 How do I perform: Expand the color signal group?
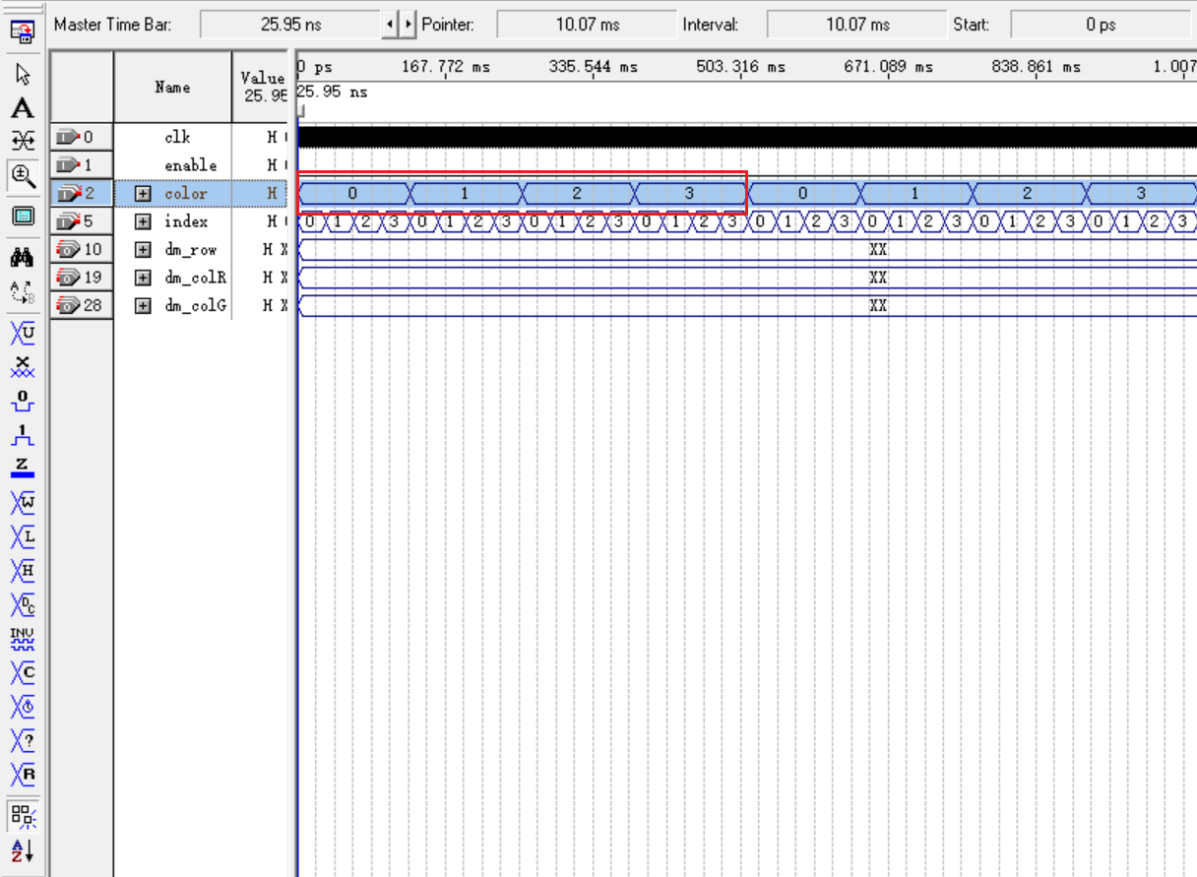(144, 194)
